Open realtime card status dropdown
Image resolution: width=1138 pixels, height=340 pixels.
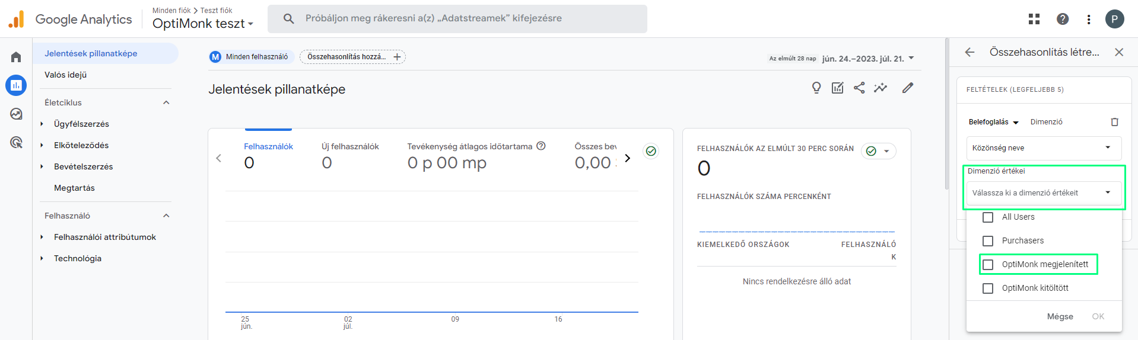(x=879, y=151)
